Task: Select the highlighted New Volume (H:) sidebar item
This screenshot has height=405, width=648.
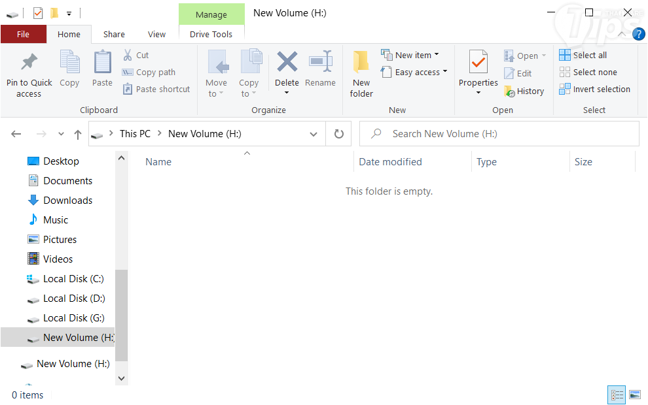Action: (58, 337)
